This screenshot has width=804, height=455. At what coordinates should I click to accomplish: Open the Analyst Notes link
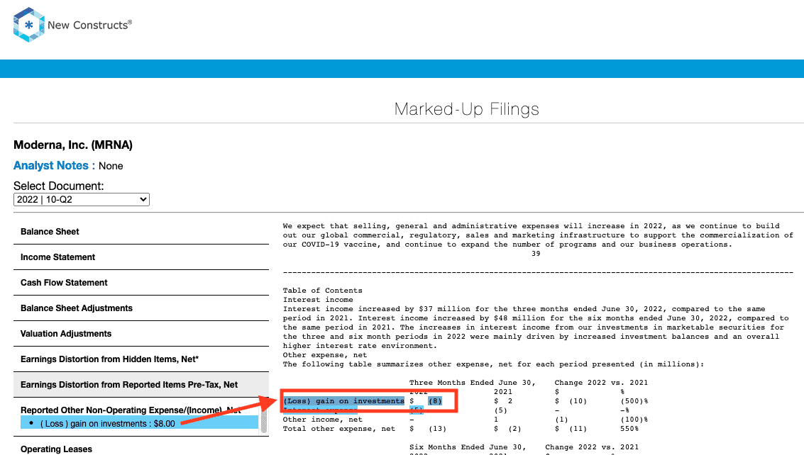51,166
